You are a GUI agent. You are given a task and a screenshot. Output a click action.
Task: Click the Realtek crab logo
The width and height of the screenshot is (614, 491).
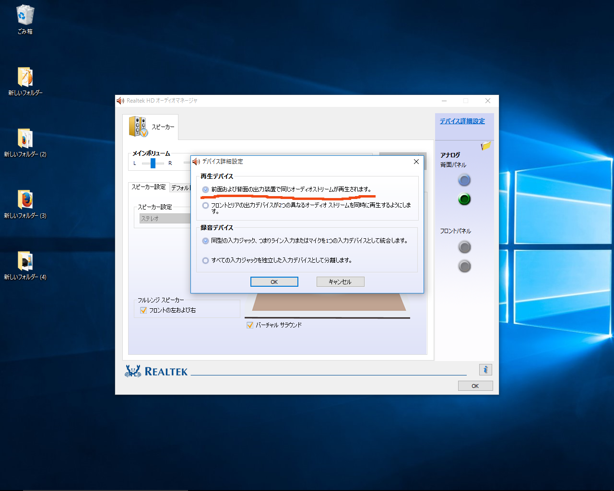click(x=133, y=371)
